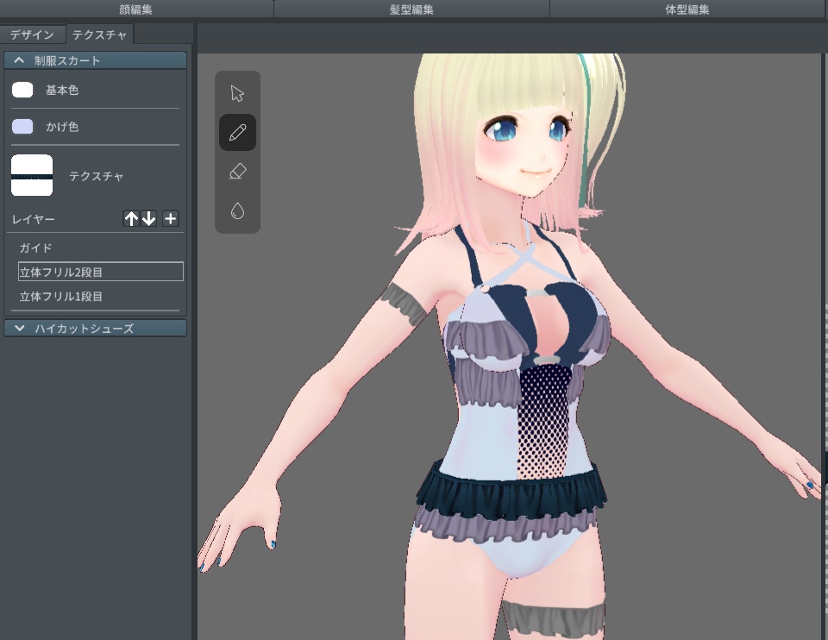Select the arrow selection tool

(x=237, y=92)
